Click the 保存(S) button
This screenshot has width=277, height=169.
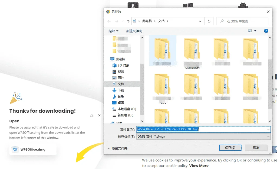[230, 148]
